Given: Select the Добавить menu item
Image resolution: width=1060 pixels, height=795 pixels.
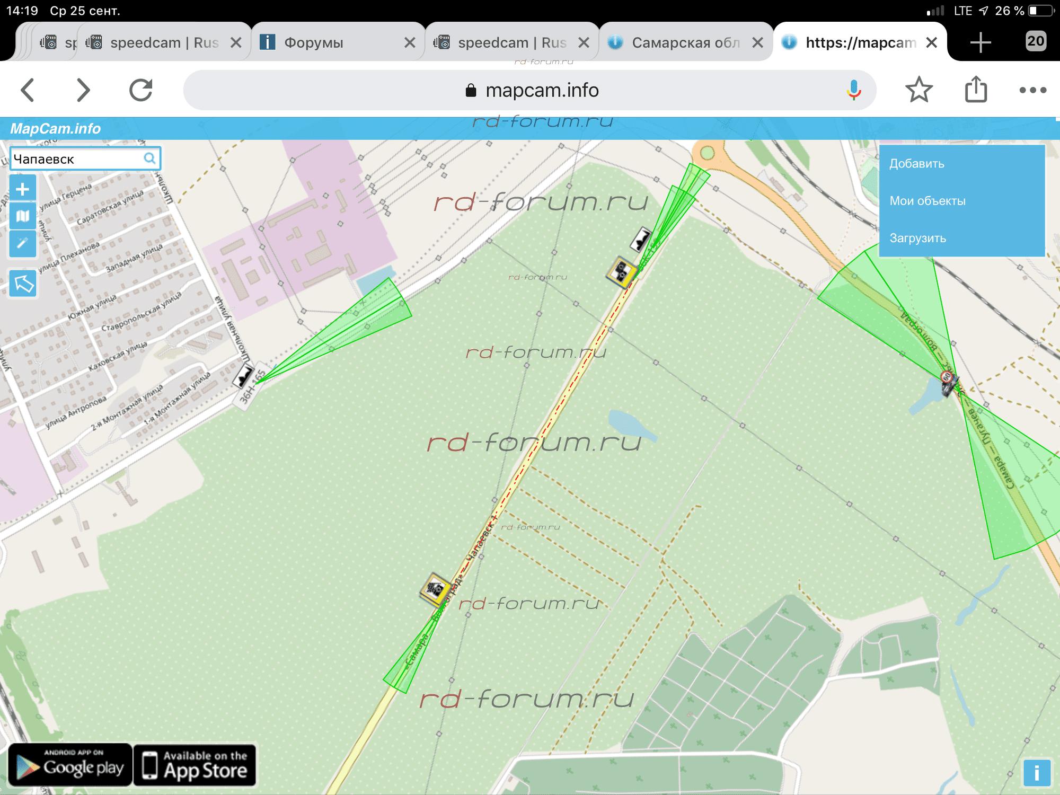Looking at the screenshot, I should (917, 164).
